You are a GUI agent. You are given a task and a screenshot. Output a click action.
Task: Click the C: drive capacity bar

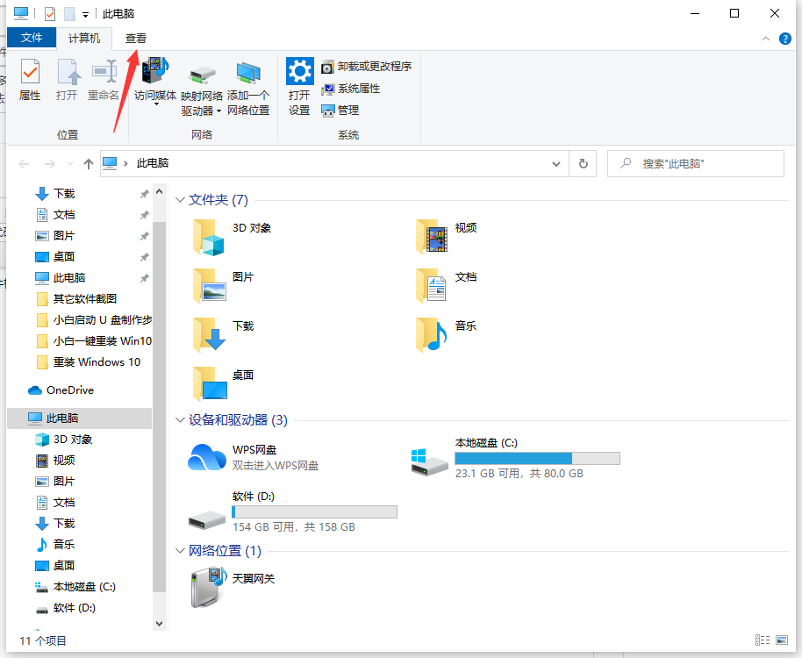tap(537, 458)
